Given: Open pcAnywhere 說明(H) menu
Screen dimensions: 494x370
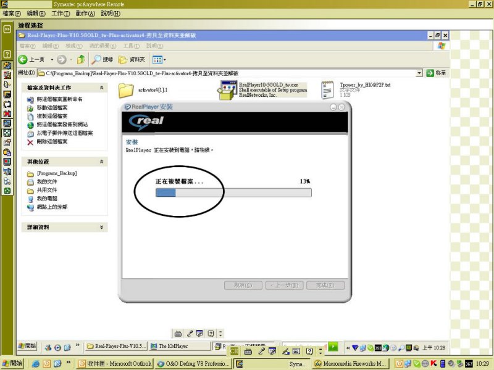Looking at the screenshot, I should tap(111, 14).
